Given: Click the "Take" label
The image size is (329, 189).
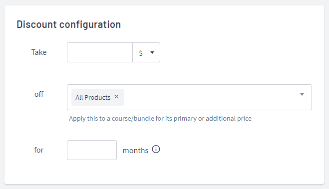Looking at the screenshot, I should pos(39,52).
